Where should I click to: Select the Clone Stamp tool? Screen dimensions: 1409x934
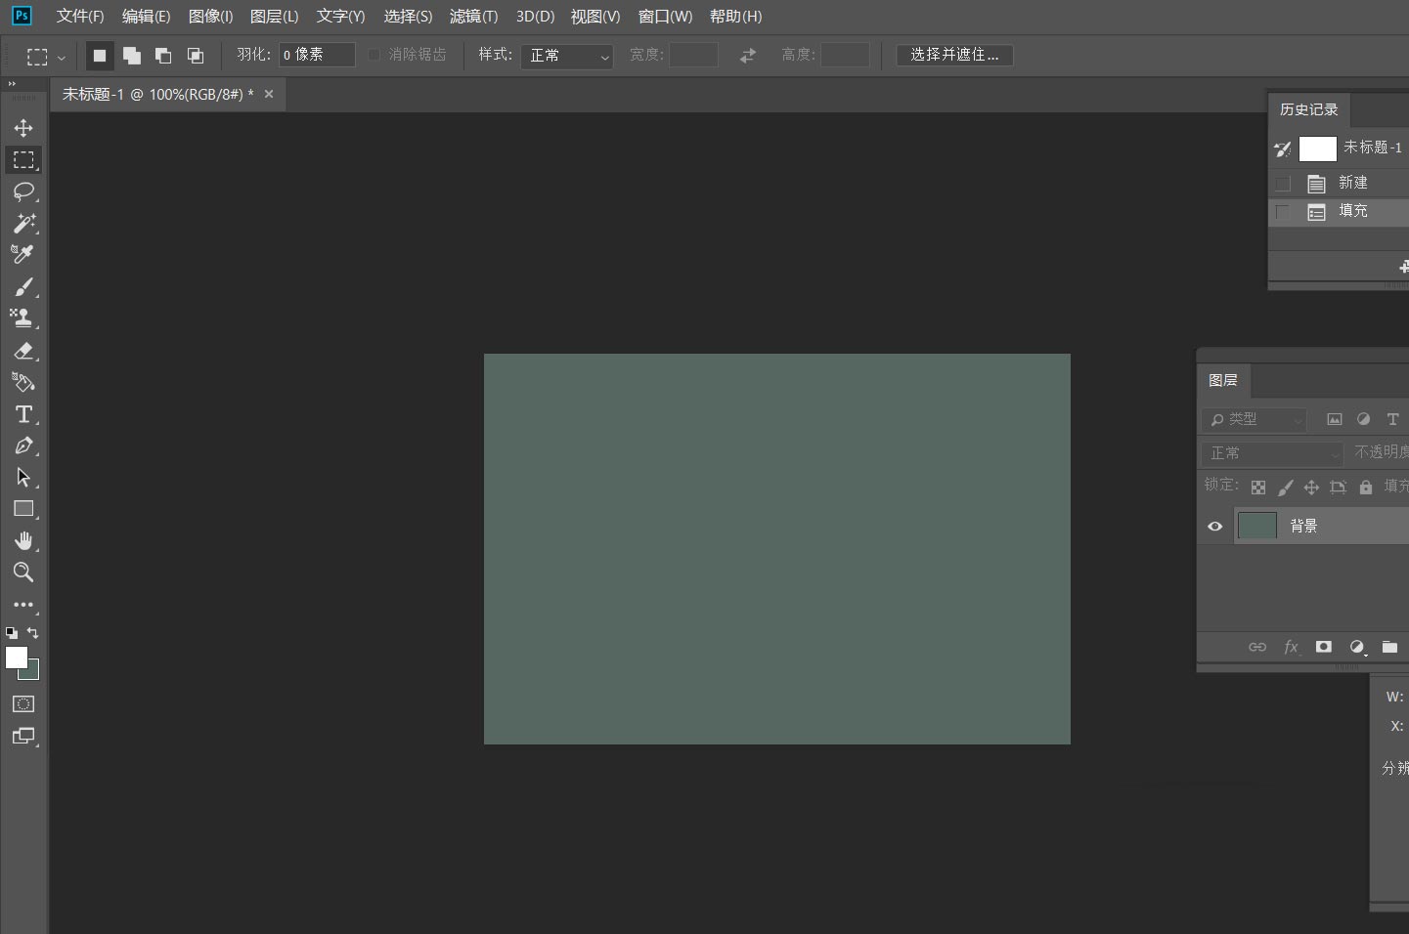(23, 318)
